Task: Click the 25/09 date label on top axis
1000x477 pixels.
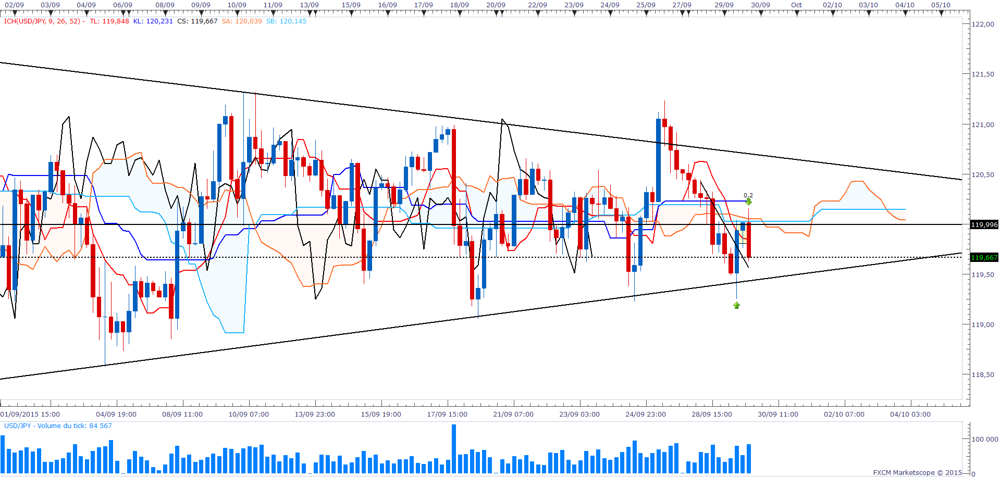Action: point(646,5)
